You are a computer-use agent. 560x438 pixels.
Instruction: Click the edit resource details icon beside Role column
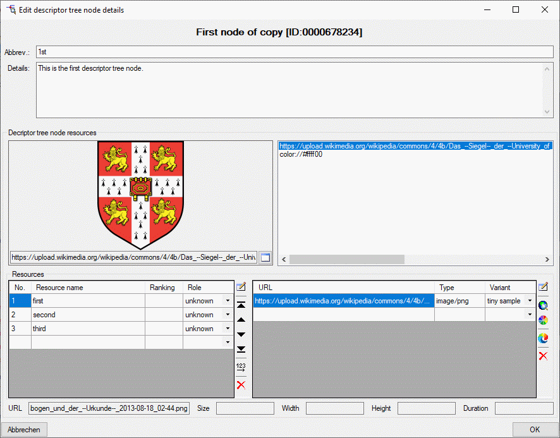click(x=241, y=286)
